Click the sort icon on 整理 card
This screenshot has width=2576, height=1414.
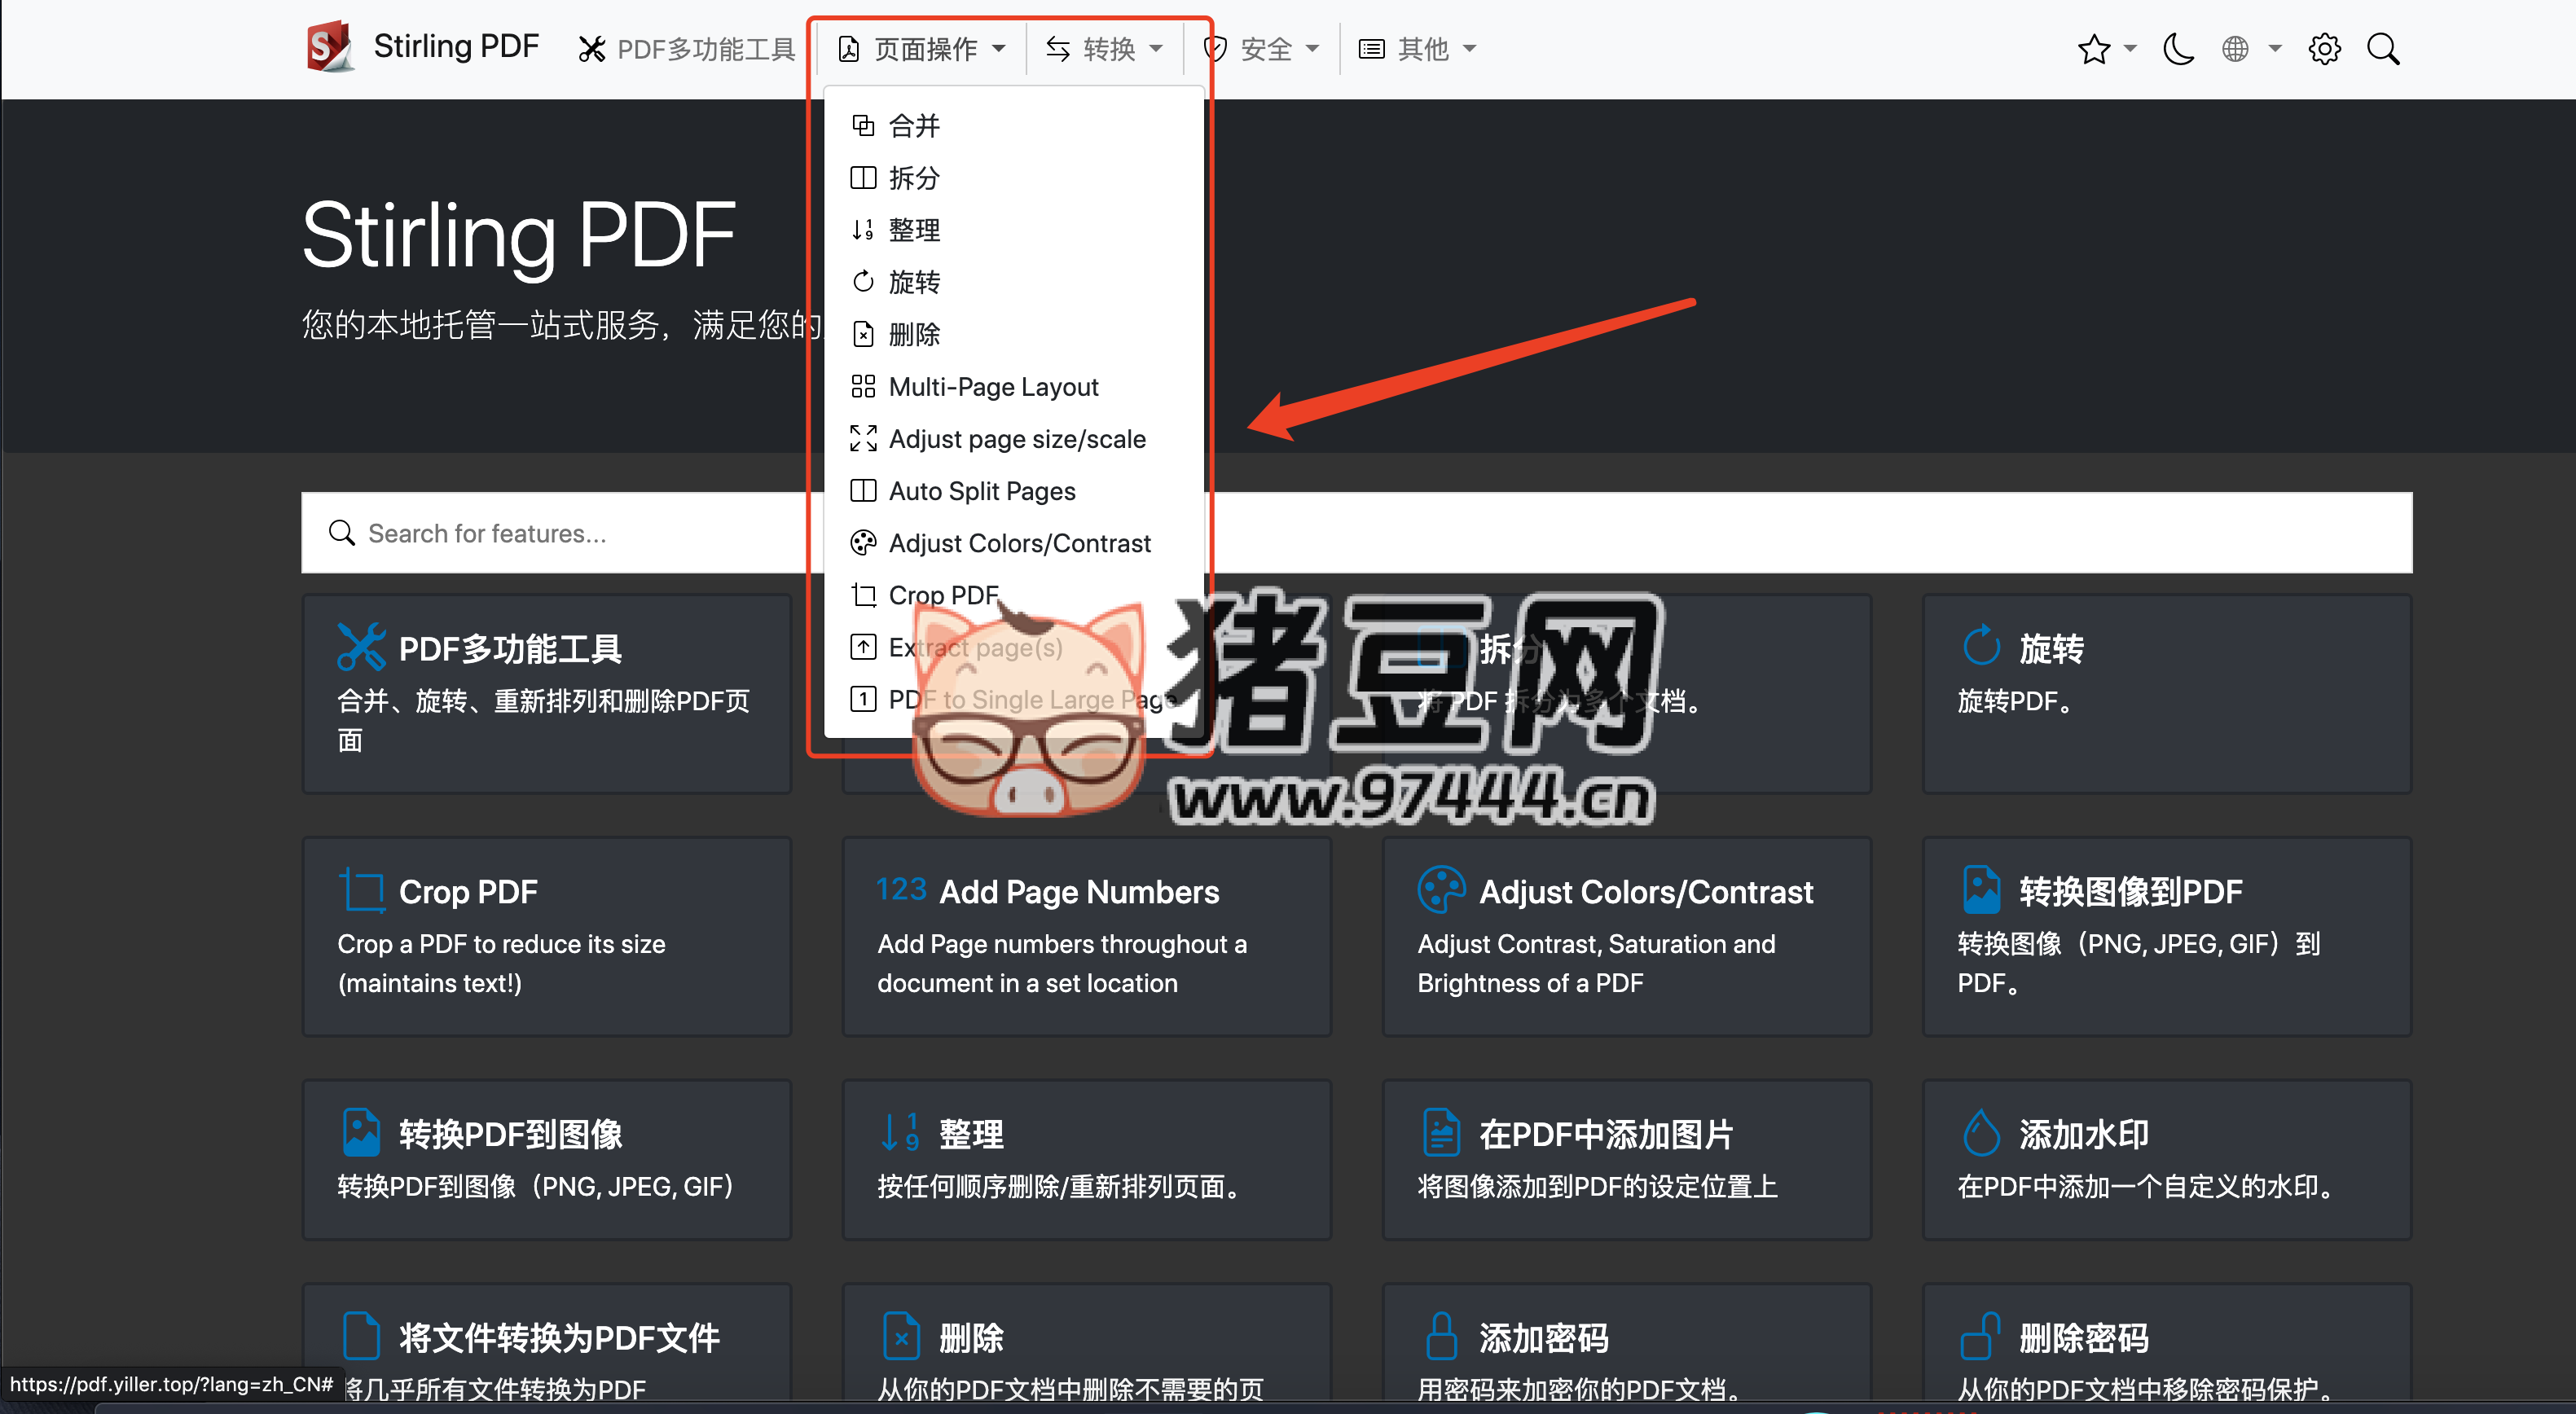[900, 1132]
